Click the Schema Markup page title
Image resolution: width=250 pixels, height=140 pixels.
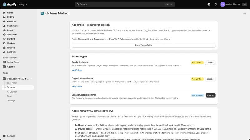tap(57, 13)
